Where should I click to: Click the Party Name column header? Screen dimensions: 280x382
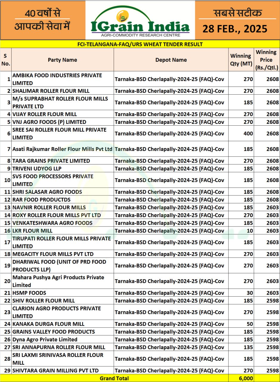(62, 60)
